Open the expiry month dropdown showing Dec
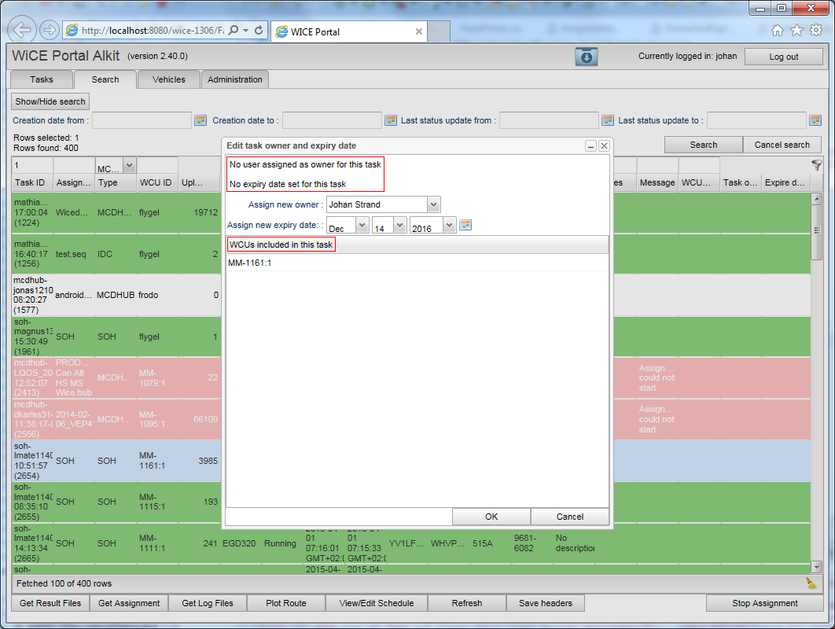The width and height of the screenshot is (835, 629). click(x=362, y=225)
